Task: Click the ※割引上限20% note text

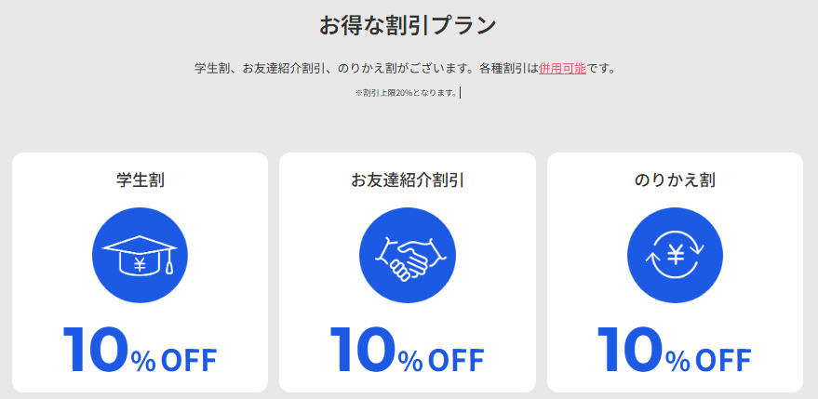Action: point(406,93)
